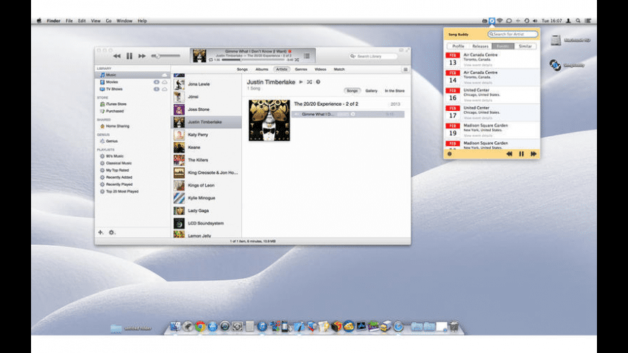Toggle repeat in the iTunes now-playing display
This screenshot has width=628, height=353.
[x=211, y=60]
